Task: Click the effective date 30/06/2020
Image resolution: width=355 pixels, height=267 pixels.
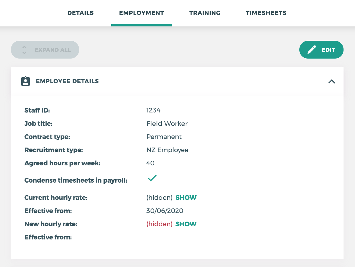Action: point(165,211)
